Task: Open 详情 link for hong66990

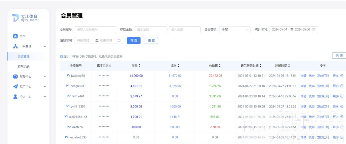Action: point(303,86)
